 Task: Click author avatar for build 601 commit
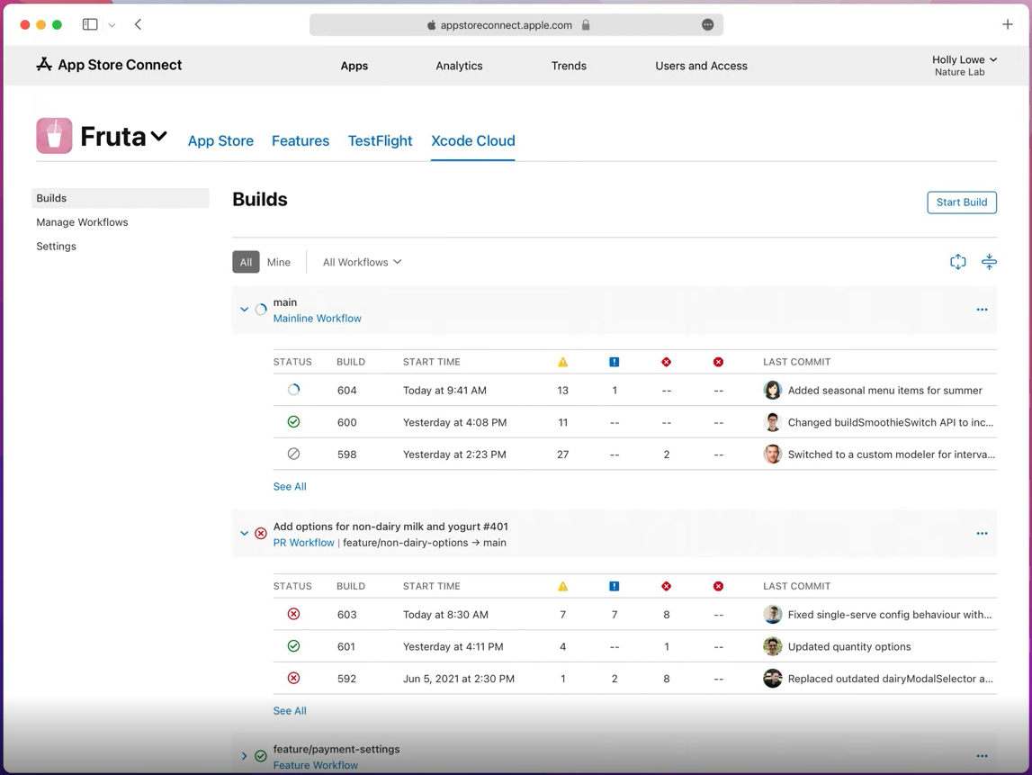point(772,646)
